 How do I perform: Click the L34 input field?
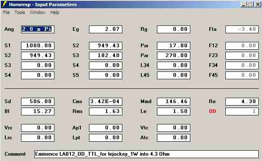(173, 65)
